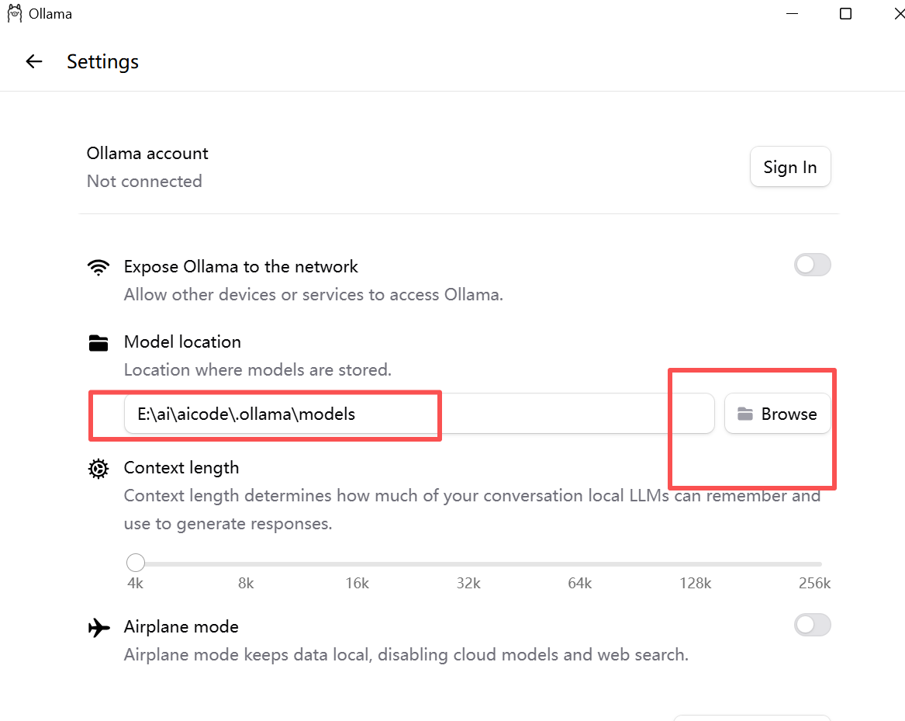This screenshot has width=905, height=721.
Task: Click 'Allow other devices or services' description
Action: coord(313,295)
